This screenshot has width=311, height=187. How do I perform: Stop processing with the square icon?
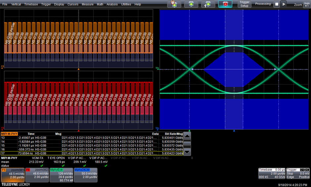(x=277, y=4)
